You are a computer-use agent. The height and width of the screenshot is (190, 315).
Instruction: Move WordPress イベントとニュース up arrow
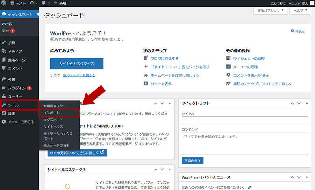tap(293, 177)
